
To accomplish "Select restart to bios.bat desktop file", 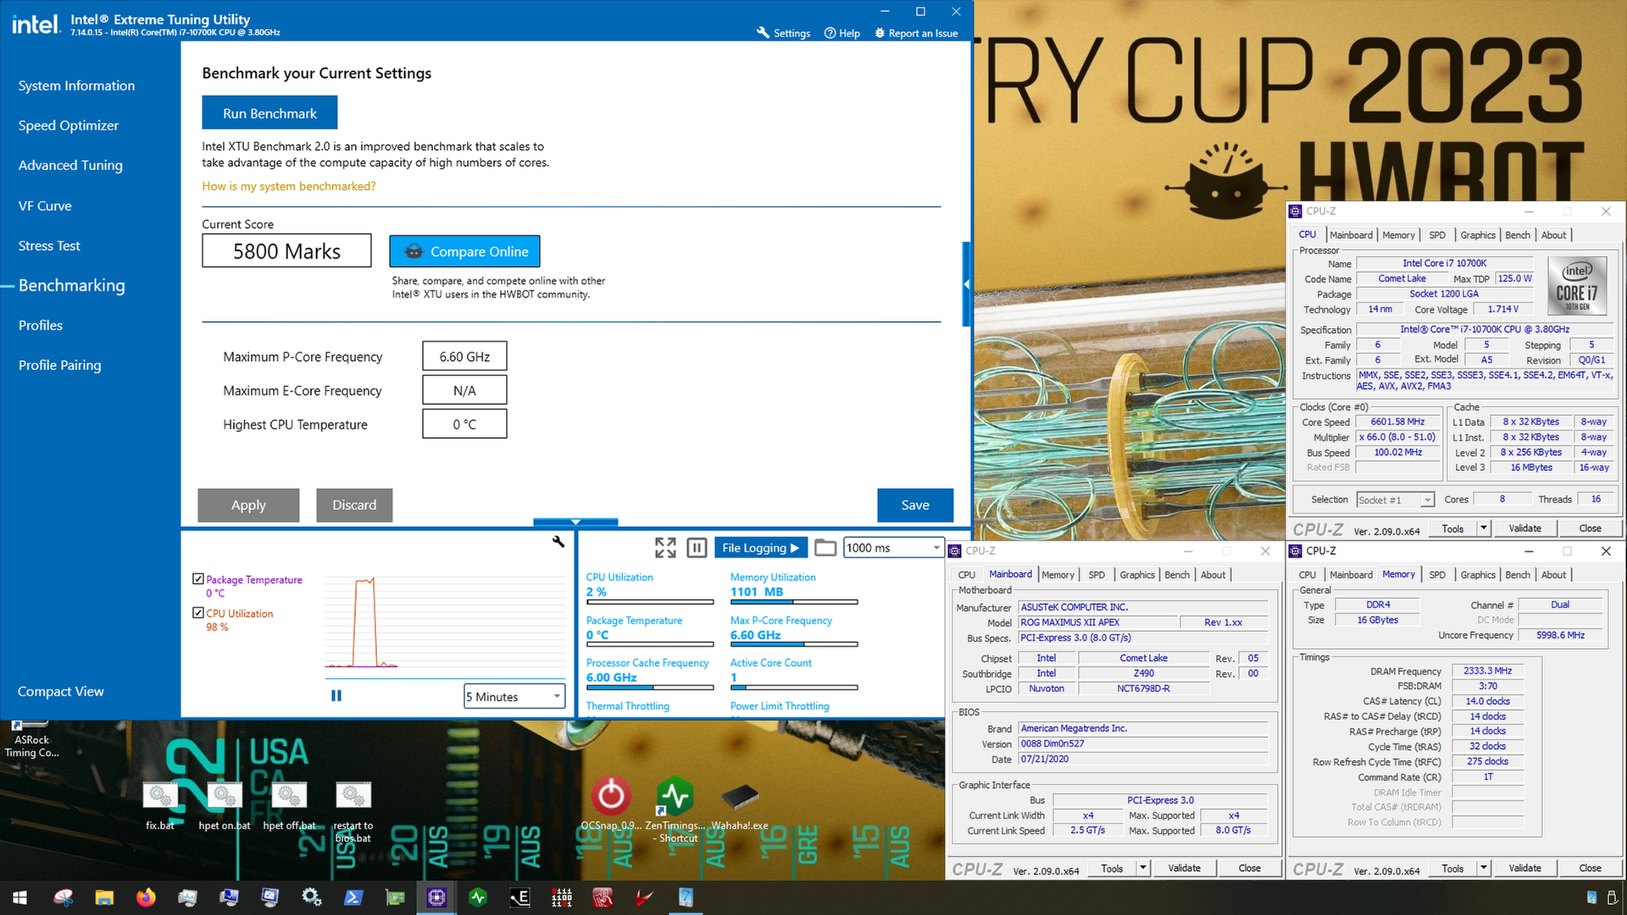I will pyautogui.click(x=353, y=812).
